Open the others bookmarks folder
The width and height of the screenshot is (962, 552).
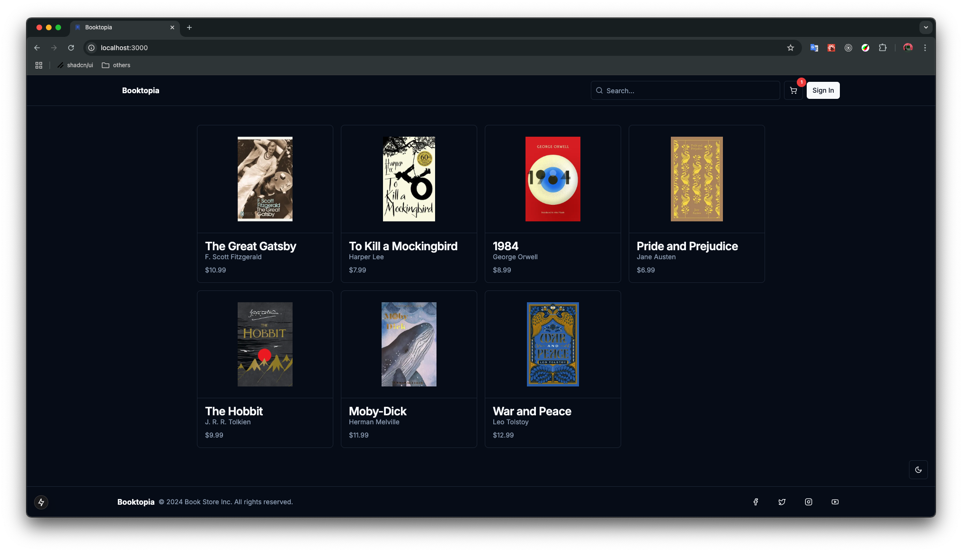pos(116,65)
